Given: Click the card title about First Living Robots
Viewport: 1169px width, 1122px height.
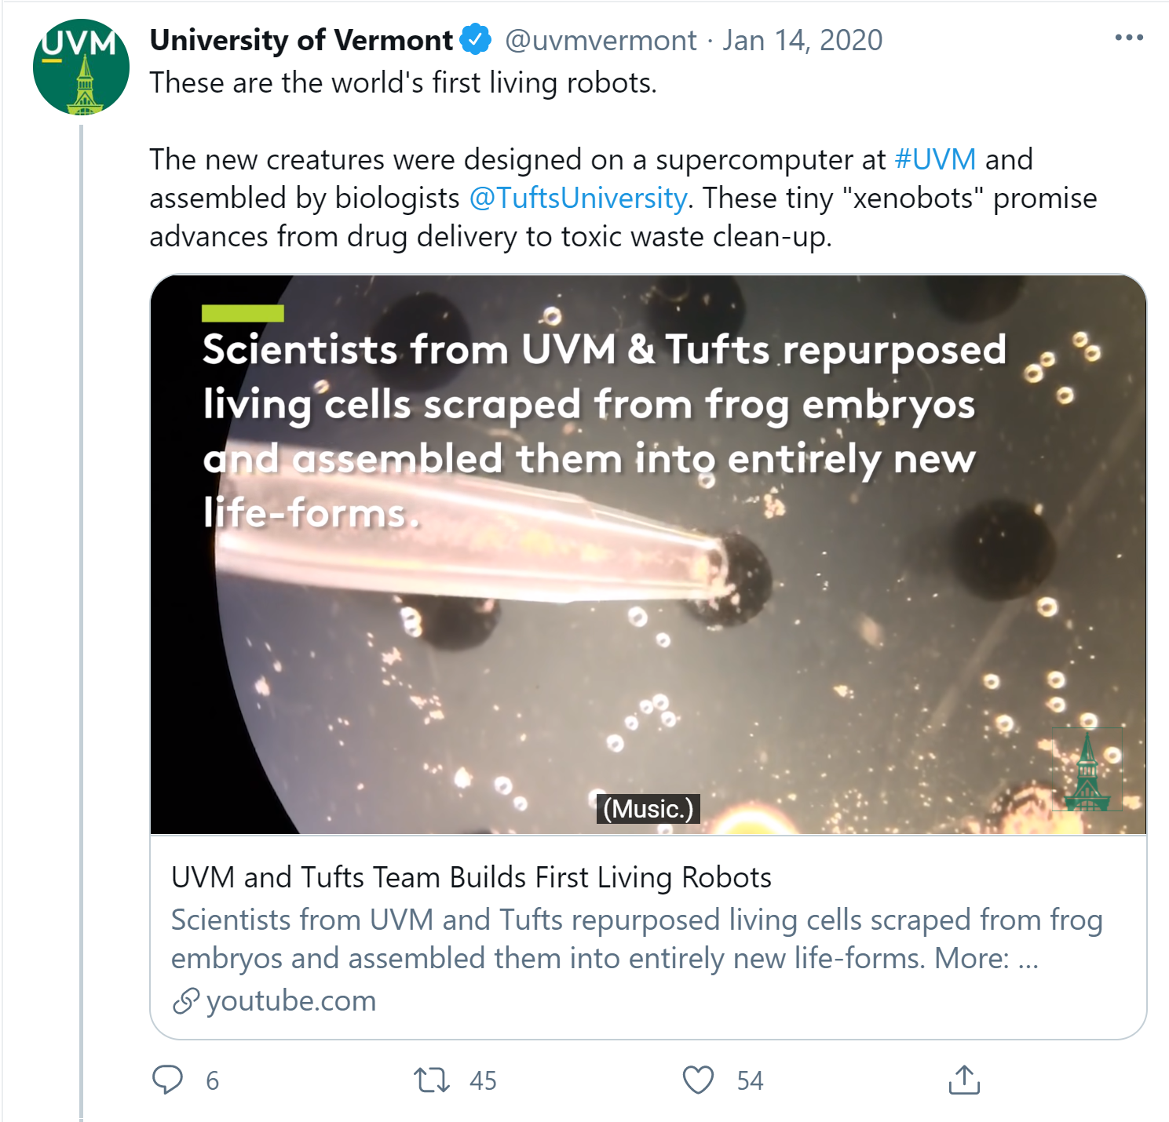Looking at the screenshot, I should pyautogui.click(x=471, y=877).
